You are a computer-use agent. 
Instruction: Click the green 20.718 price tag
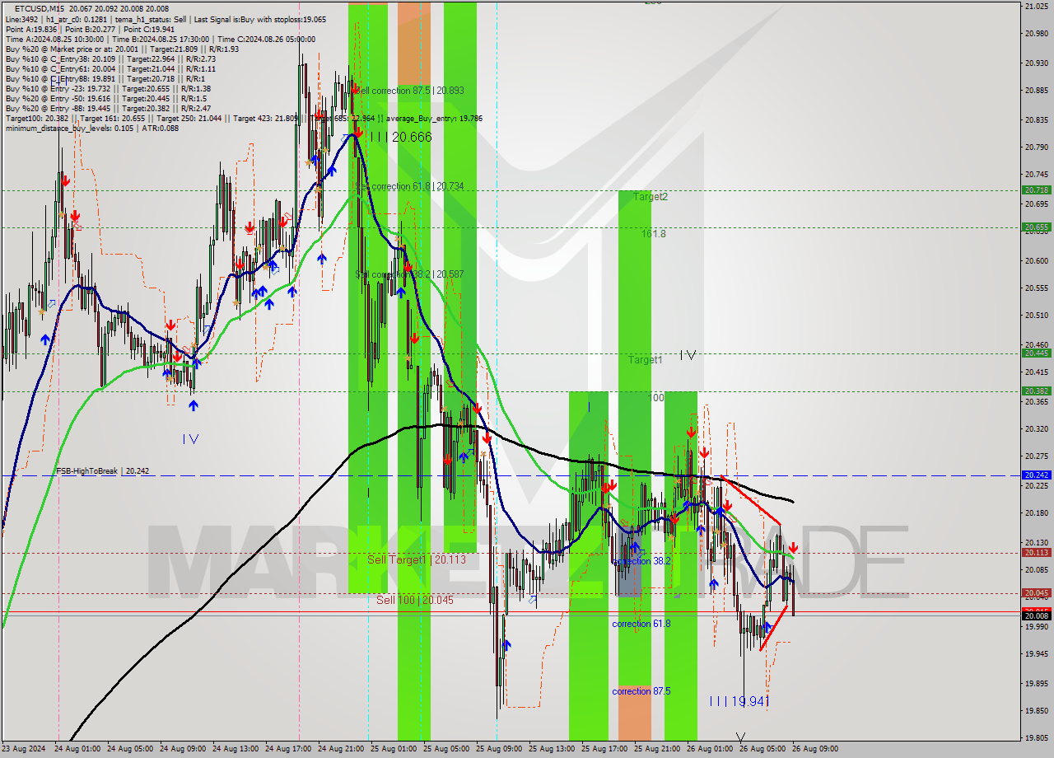pos(1036,189)
